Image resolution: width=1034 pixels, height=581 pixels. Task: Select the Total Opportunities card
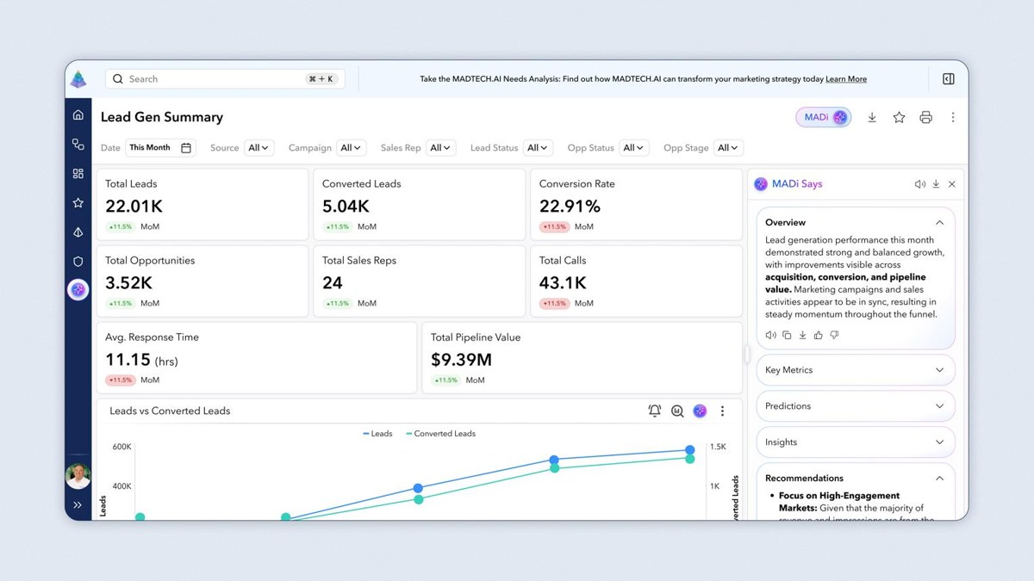202,281
